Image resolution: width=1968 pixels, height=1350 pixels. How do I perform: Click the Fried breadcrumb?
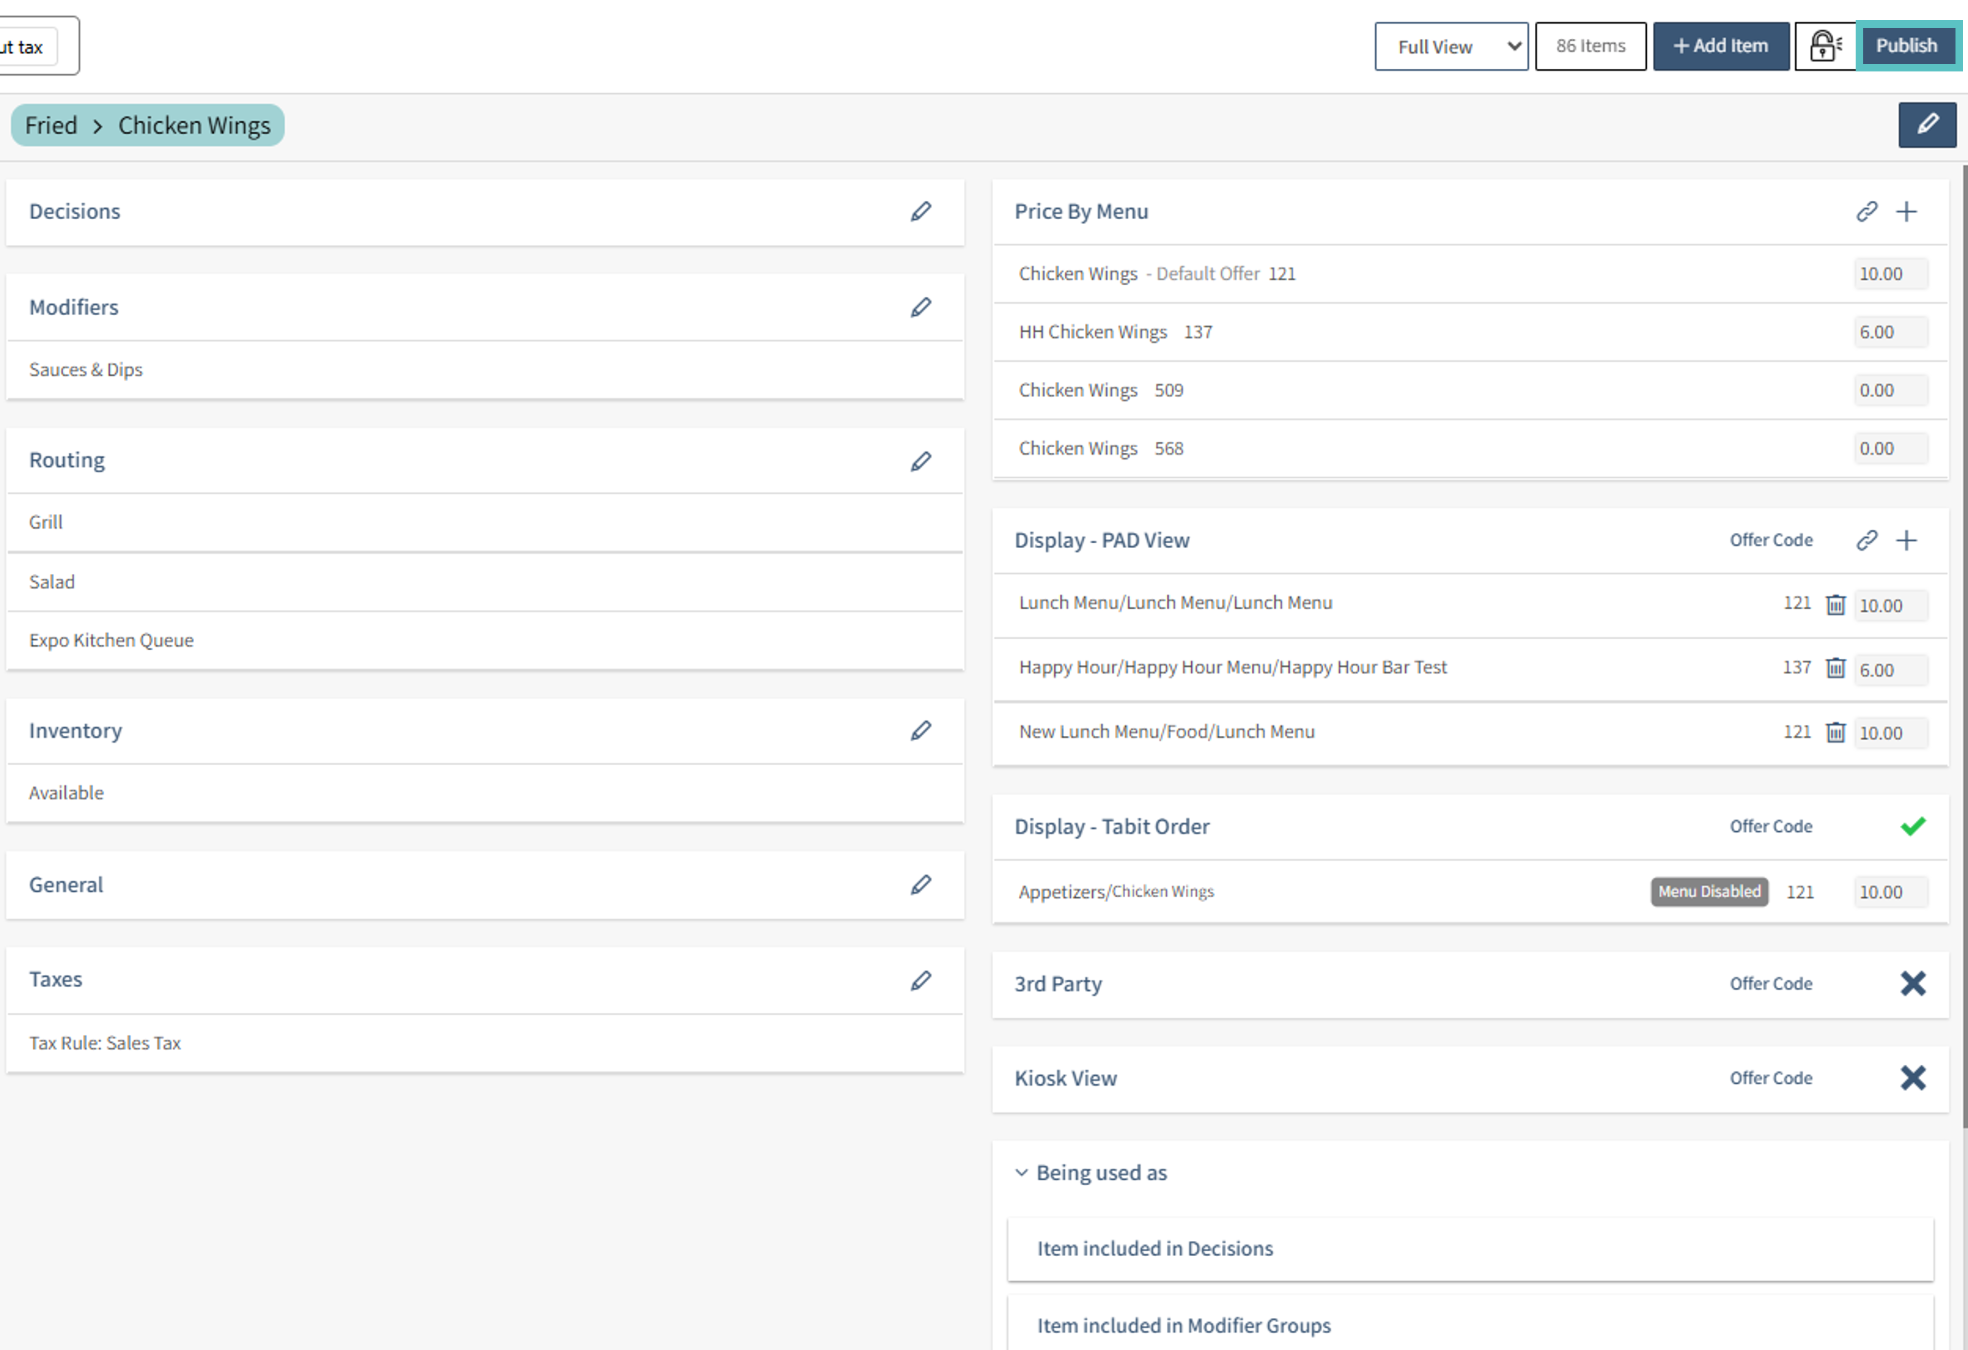51,125
